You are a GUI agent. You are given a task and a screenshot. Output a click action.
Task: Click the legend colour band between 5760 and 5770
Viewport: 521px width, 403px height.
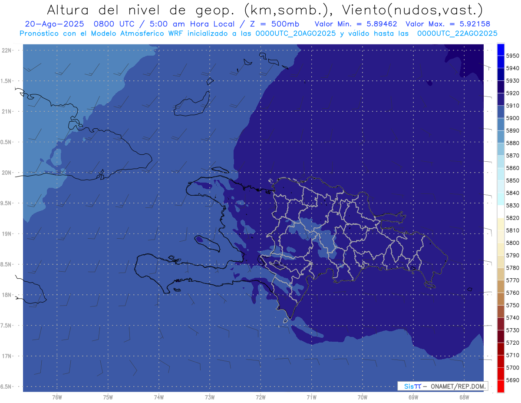coord(501,286)
